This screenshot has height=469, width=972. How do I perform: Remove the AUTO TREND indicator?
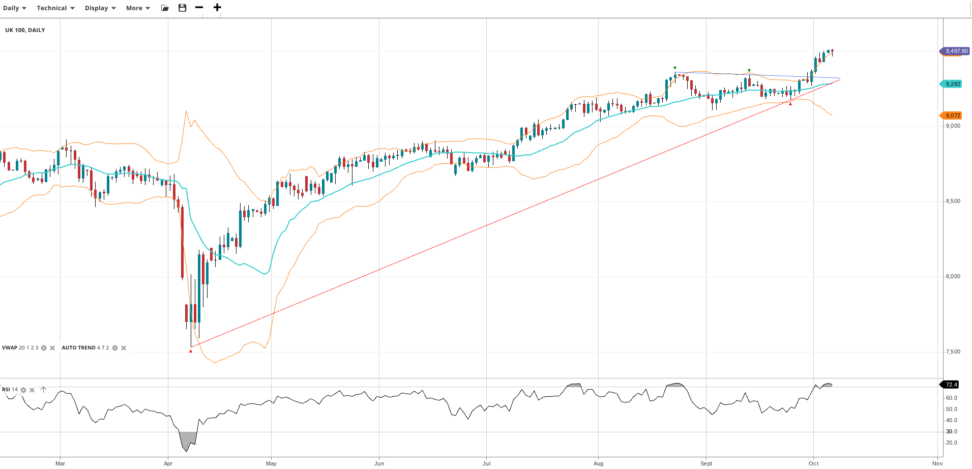pos(124,348)
